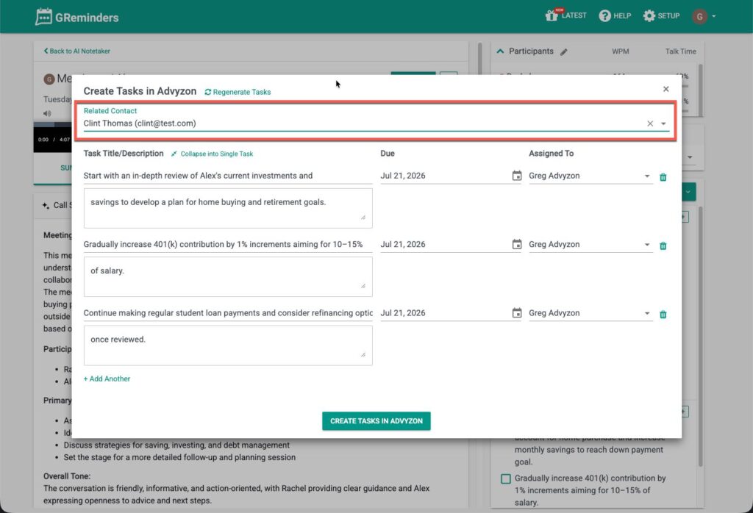Edit the 'of salary.' description box
Image resolution: width=753 pixels, height=513 pixels.
tap(228, 276)
